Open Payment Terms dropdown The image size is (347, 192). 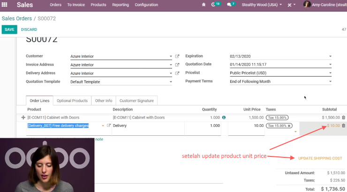pyautogui.click(x=330, y=81)
